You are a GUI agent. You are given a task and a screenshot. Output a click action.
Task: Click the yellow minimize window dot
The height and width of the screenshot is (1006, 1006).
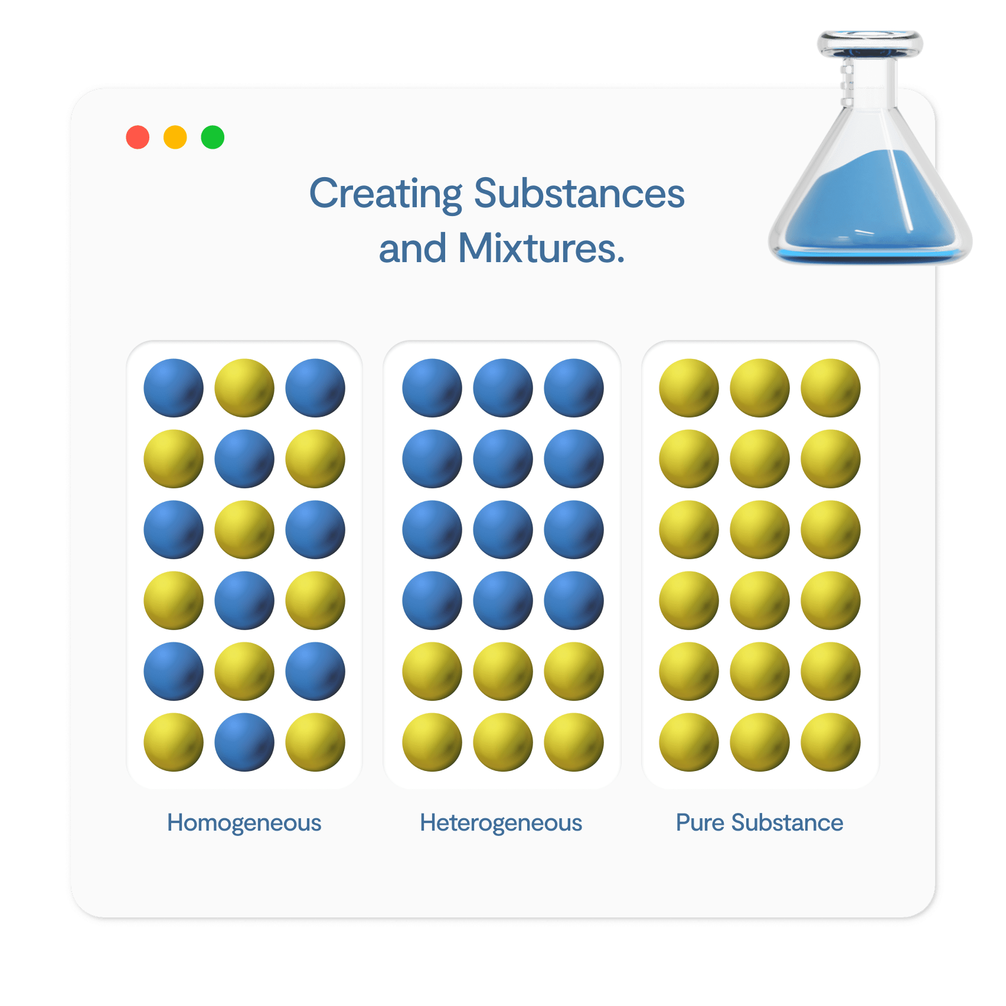175,137
